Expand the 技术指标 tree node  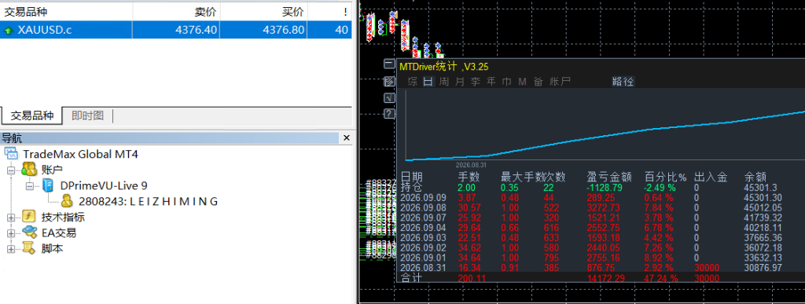coord(11,218)
